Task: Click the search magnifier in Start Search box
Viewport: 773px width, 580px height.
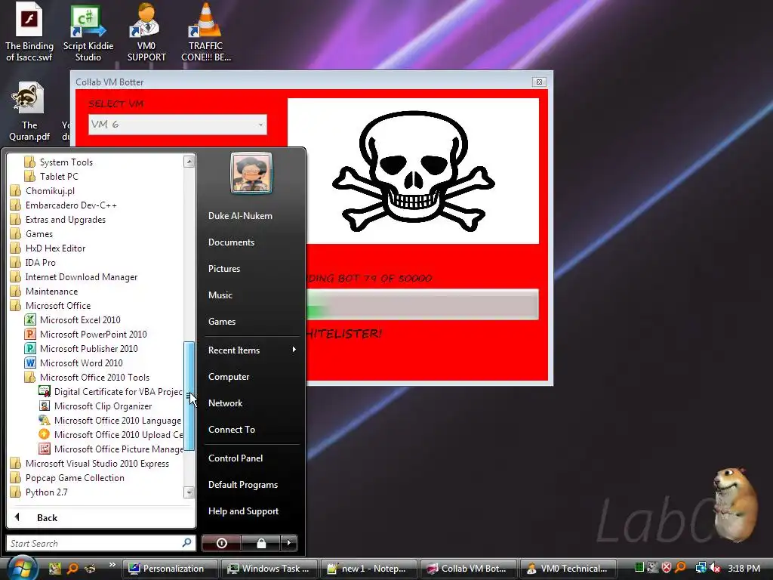Action: pos(187,543)
